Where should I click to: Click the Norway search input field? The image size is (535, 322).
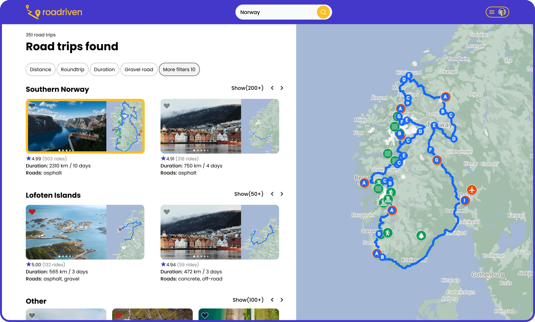[277, 12]
